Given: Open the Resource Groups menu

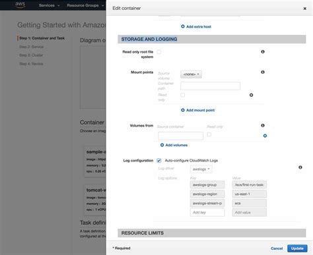Looking at the screenshot, I should pos(85,5).
